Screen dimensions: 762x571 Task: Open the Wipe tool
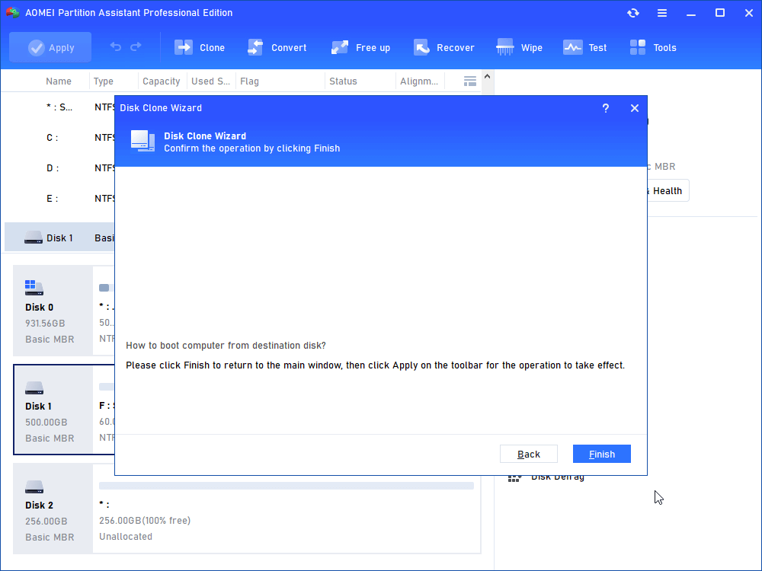(519, 47)
